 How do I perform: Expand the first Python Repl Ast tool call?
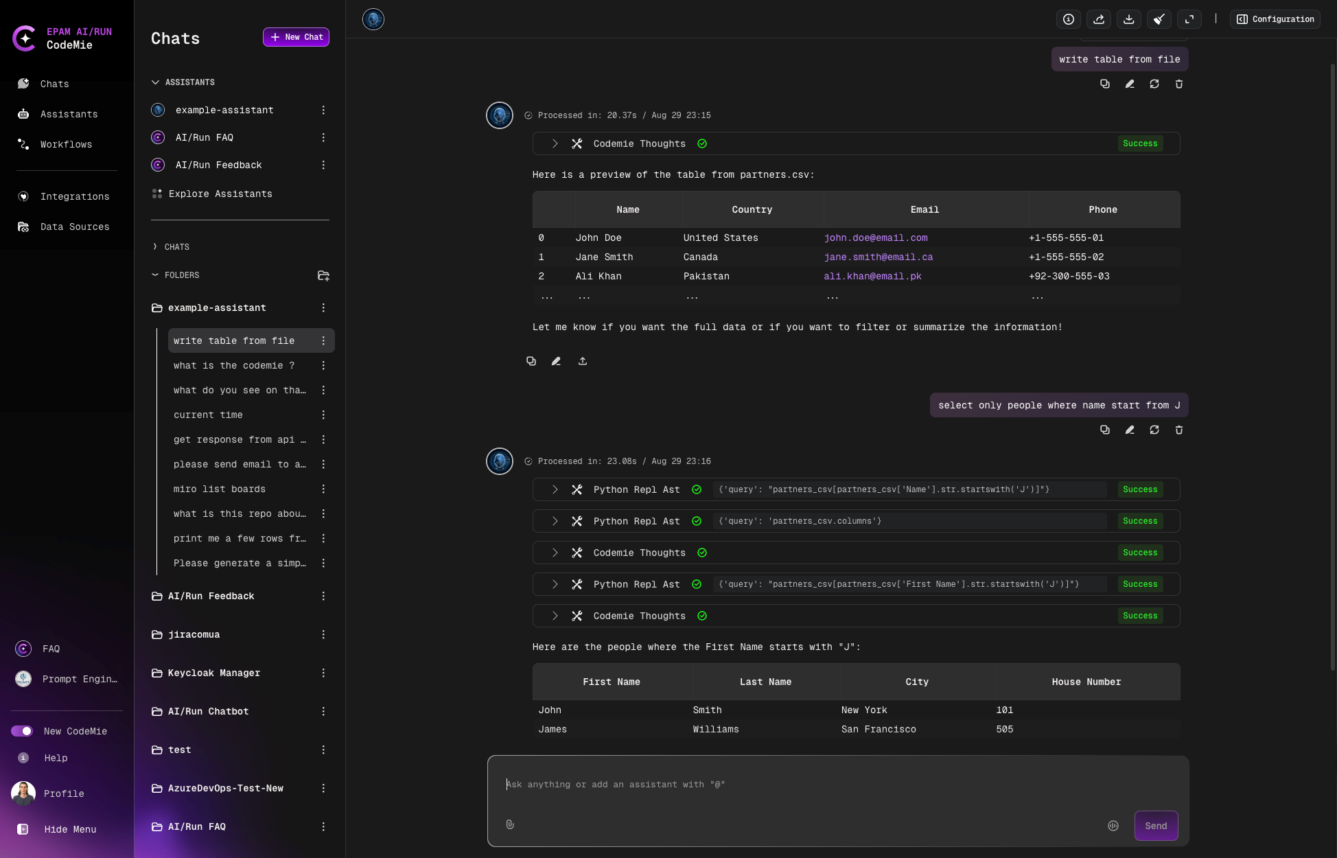pos(555,489)
